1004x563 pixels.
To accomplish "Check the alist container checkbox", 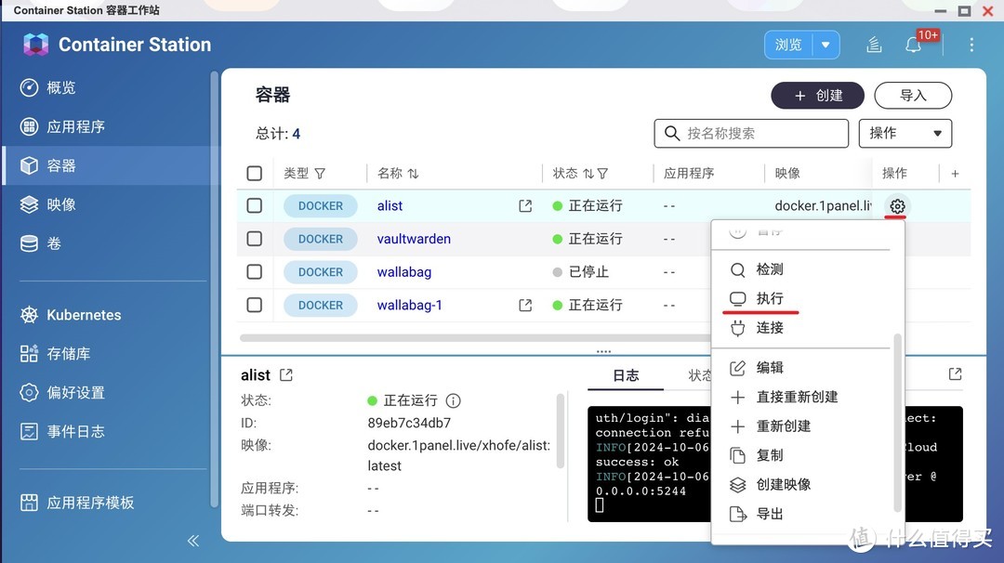I will [255, 206].
